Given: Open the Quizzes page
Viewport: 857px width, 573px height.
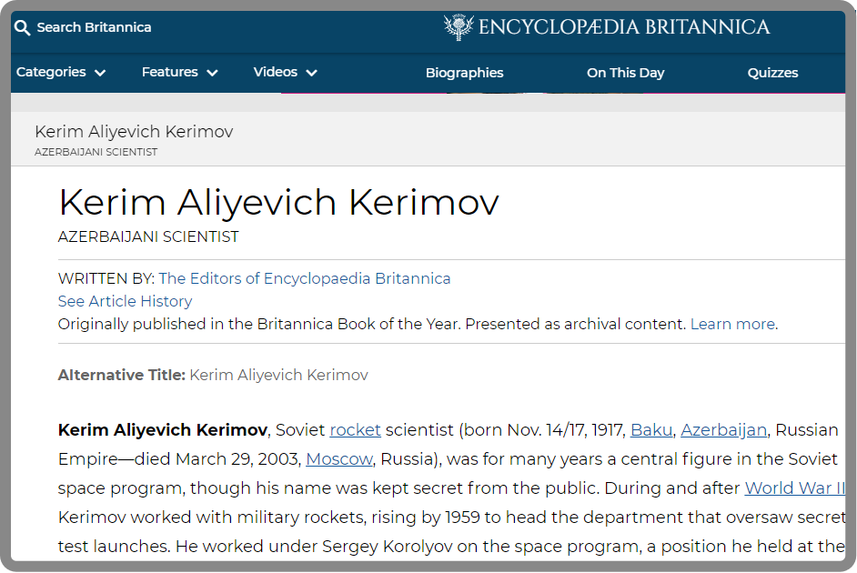Looking at the screenshot, I should (772, 73).
